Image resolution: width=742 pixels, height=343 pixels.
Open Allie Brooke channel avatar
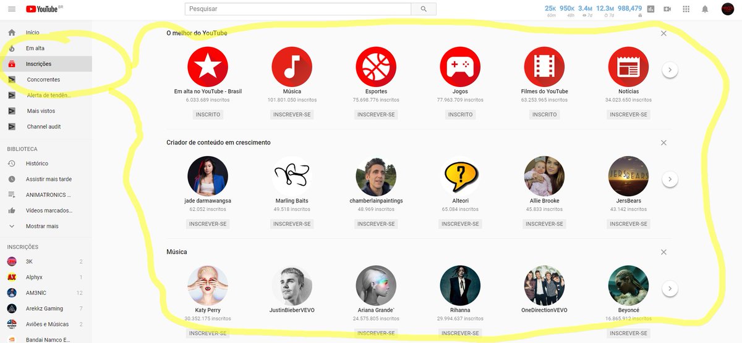tap(544, 176)
